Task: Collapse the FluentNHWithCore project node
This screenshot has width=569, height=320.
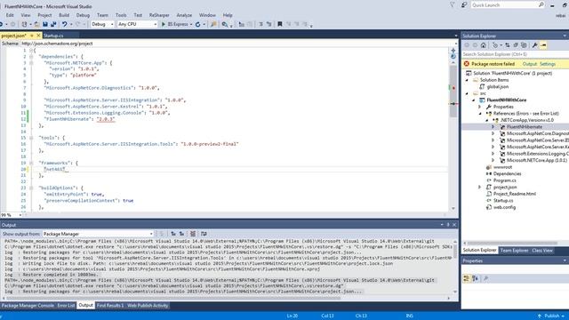Action: click(474, 100)
